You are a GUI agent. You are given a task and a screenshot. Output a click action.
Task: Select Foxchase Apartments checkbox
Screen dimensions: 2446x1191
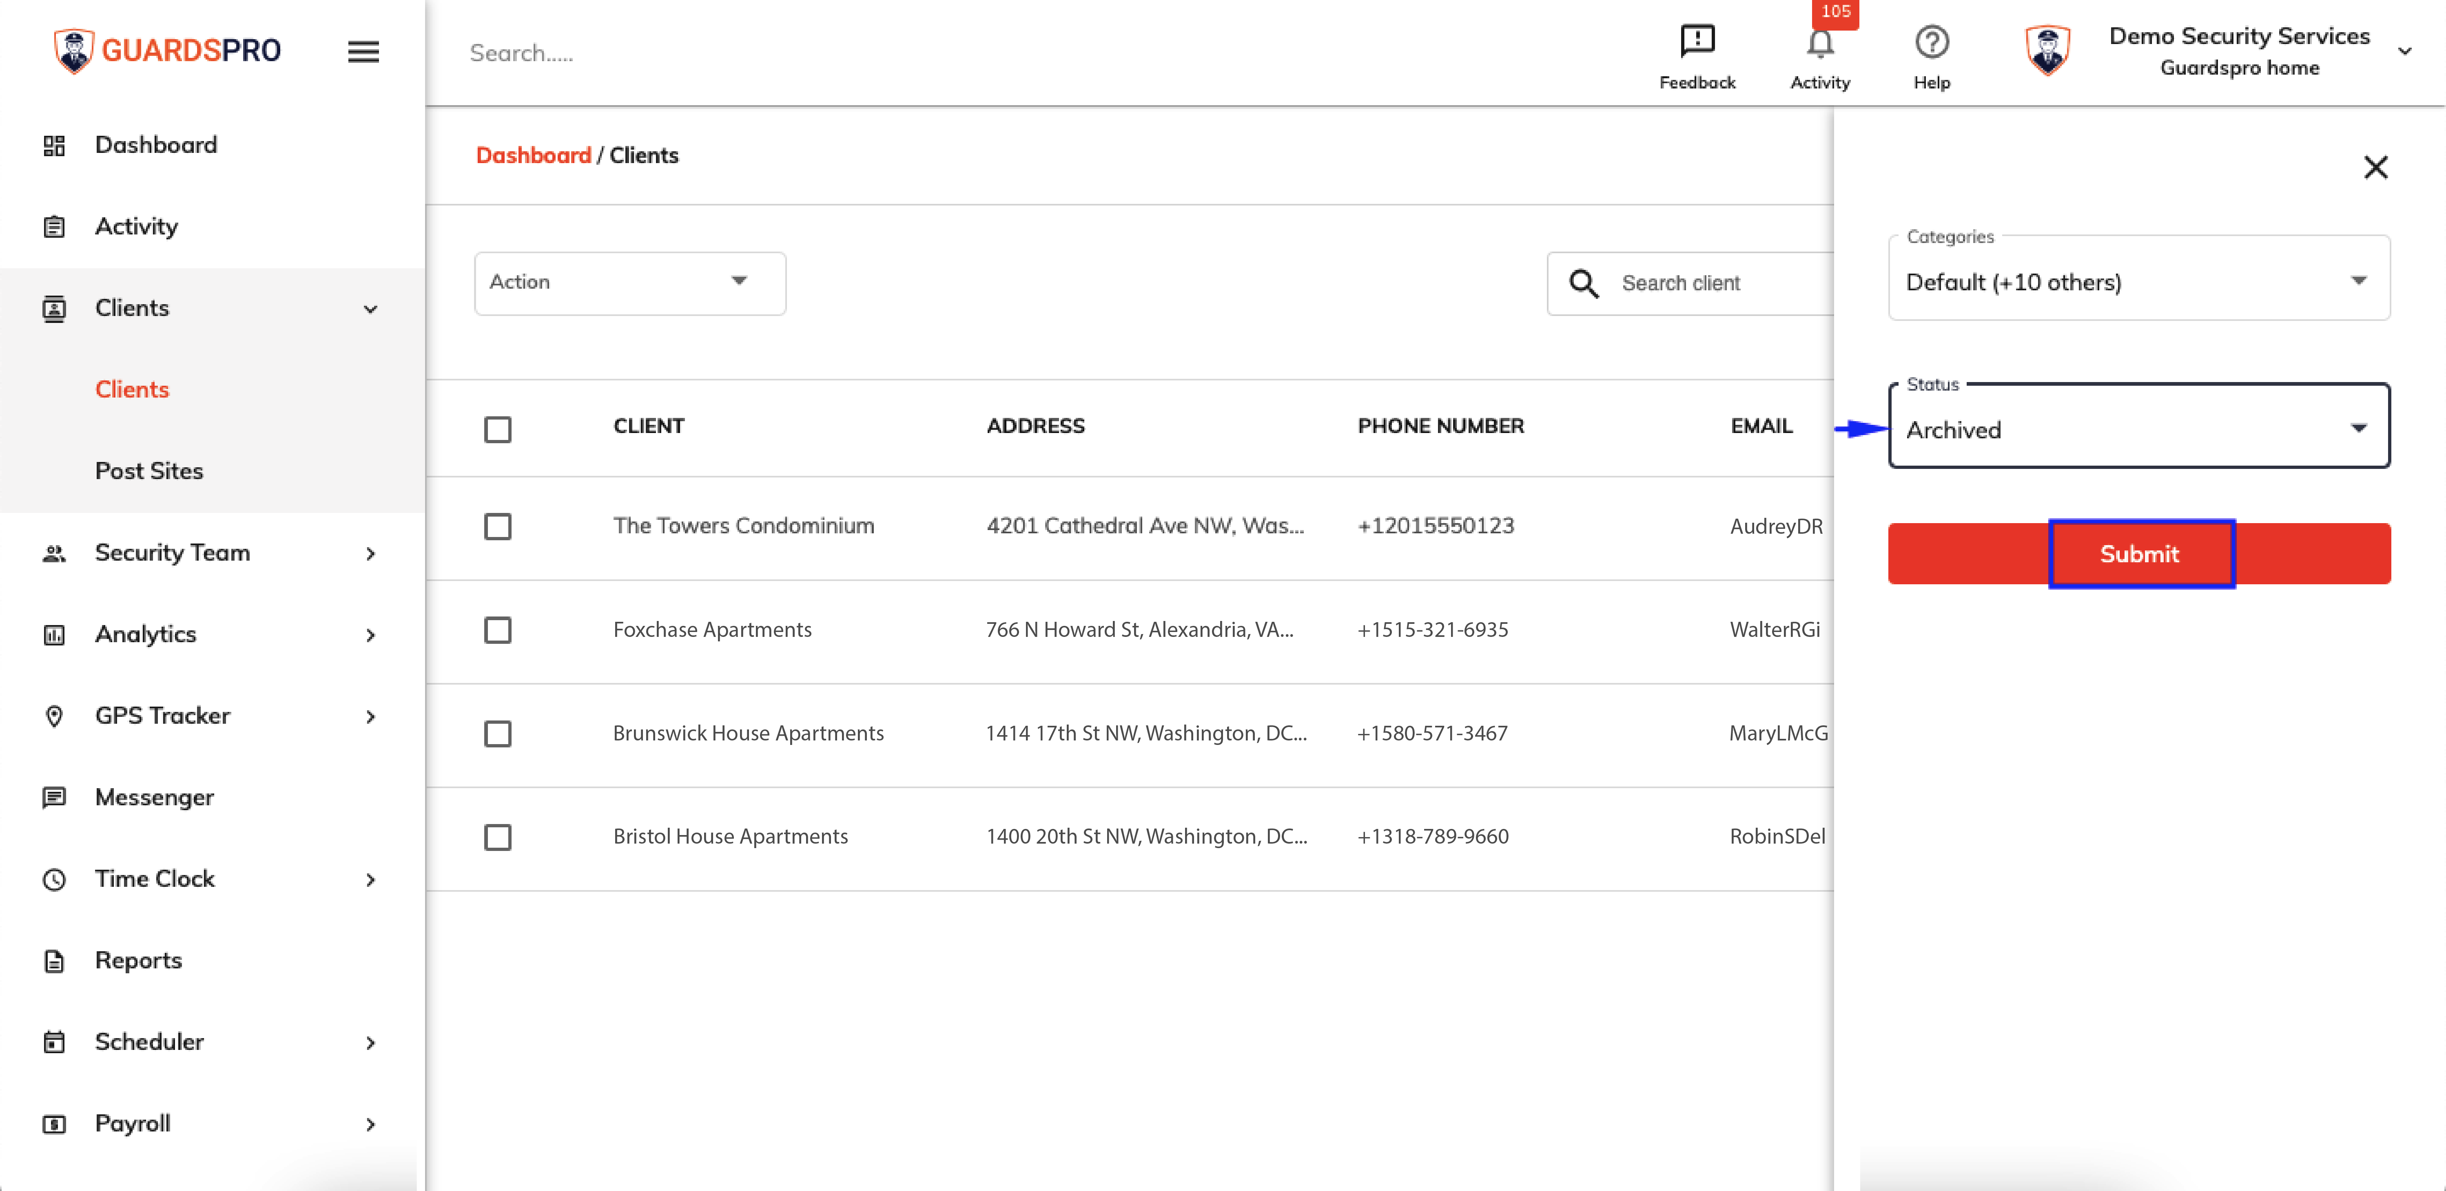498,630
